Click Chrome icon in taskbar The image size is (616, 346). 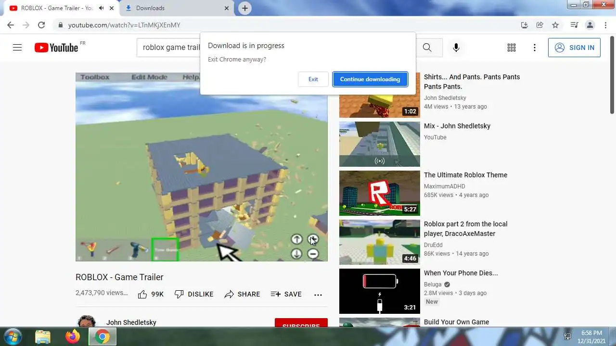pos(102,337)
